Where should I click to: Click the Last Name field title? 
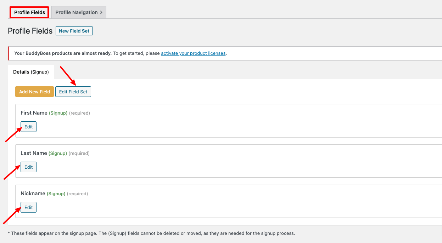pyautogui.click(x=34, y=153)
